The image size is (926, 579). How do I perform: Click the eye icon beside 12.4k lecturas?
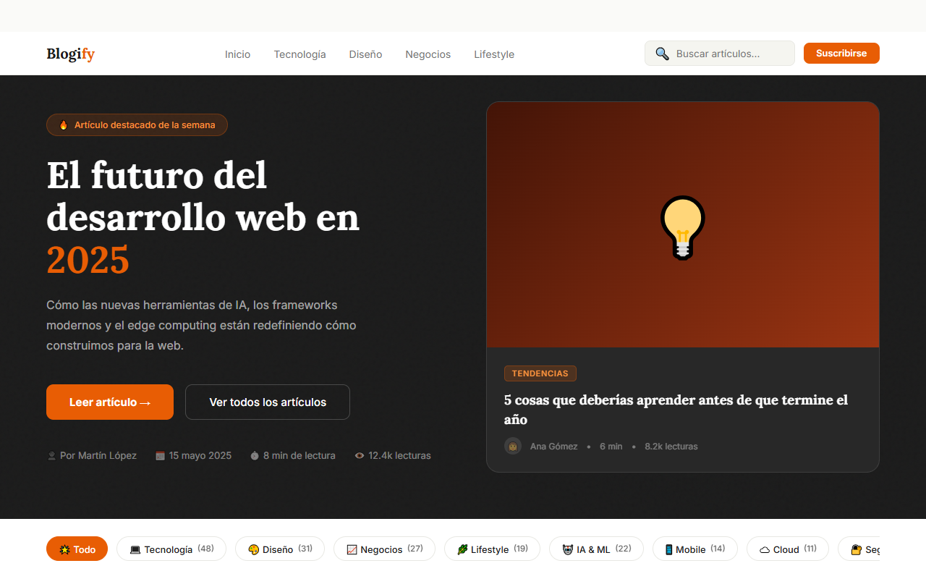coord(360,456)
